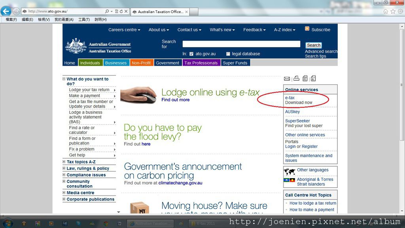
Task: Open the A-Z index dropdown menu
Action: click(285, 30)
